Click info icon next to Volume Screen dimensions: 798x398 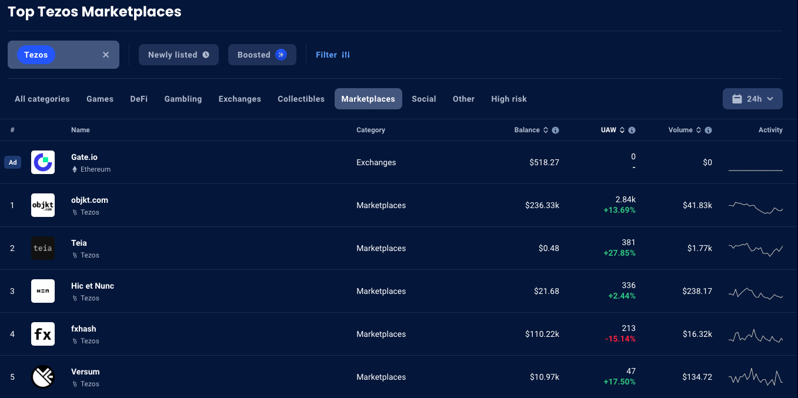click(708, 130)
